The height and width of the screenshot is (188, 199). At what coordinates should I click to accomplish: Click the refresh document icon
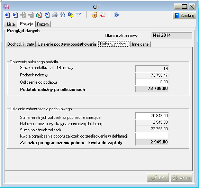[47, 15]
